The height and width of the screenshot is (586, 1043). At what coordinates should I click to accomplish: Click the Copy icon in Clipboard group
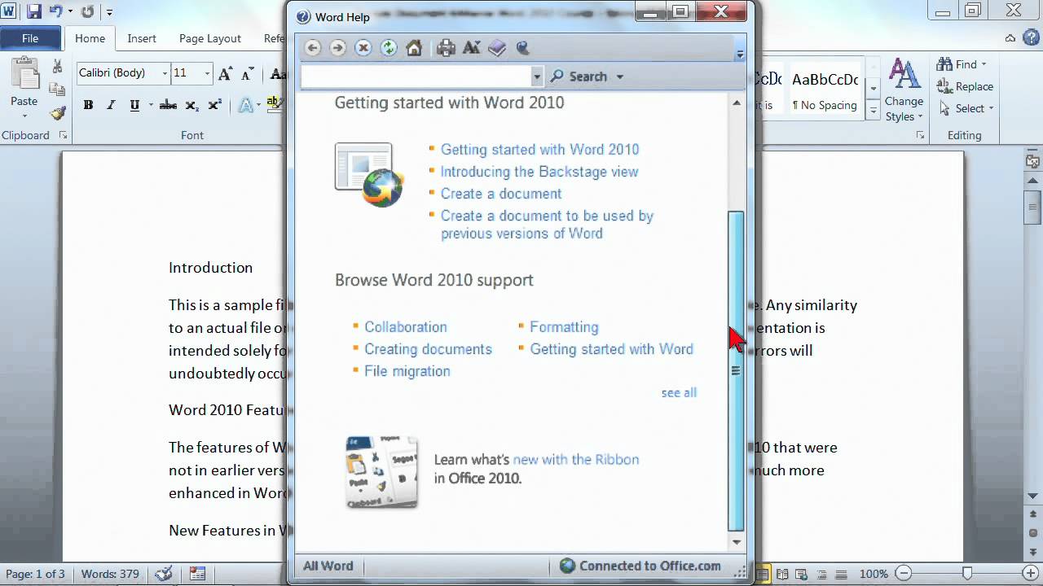pyautogui.click(x=57, y=89)
